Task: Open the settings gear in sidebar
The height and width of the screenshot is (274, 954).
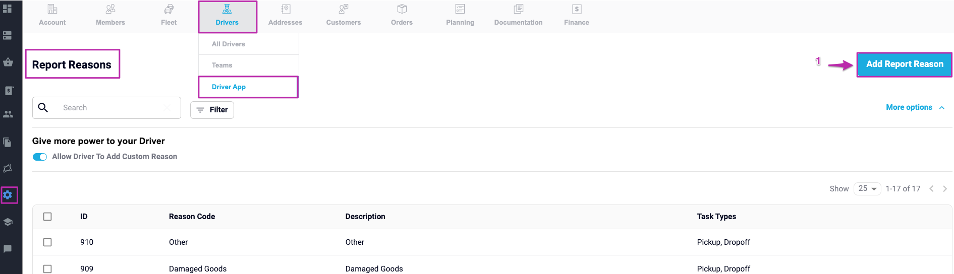Action: (8, 195)
